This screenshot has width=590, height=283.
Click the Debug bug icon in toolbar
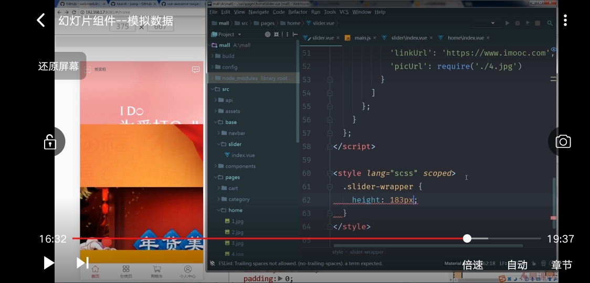[x=518, y=23]
